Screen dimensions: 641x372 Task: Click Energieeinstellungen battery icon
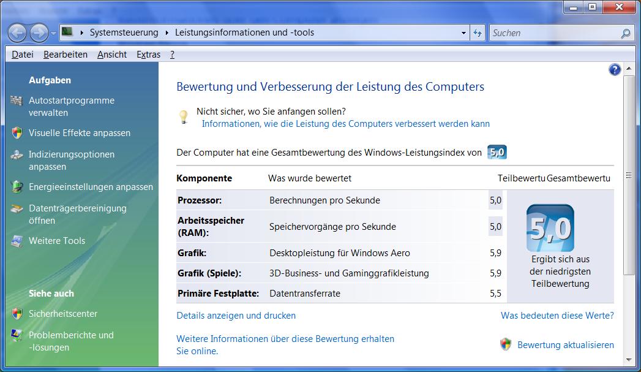click(x=17, y=187)
